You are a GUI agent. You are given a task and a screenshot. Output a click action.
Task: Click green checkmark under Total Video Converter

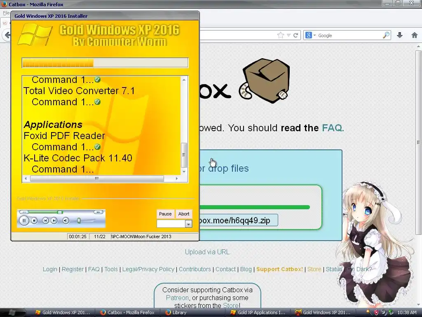(97, 102)
